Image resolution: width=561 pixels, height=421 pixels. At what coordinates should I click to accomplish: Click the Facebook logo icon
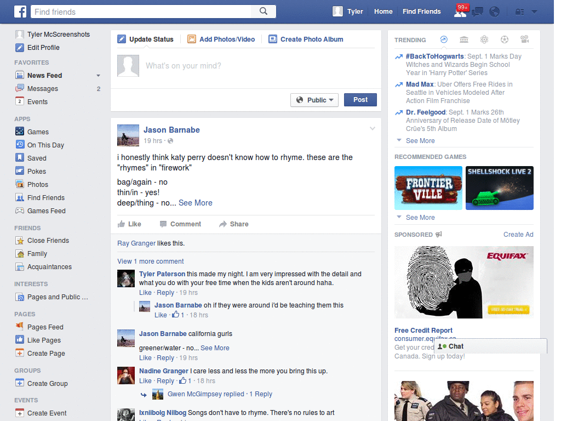(20, 12)
